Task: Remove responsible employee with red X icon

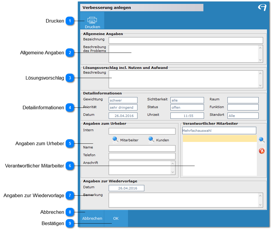Action: [x=262, y=151]
